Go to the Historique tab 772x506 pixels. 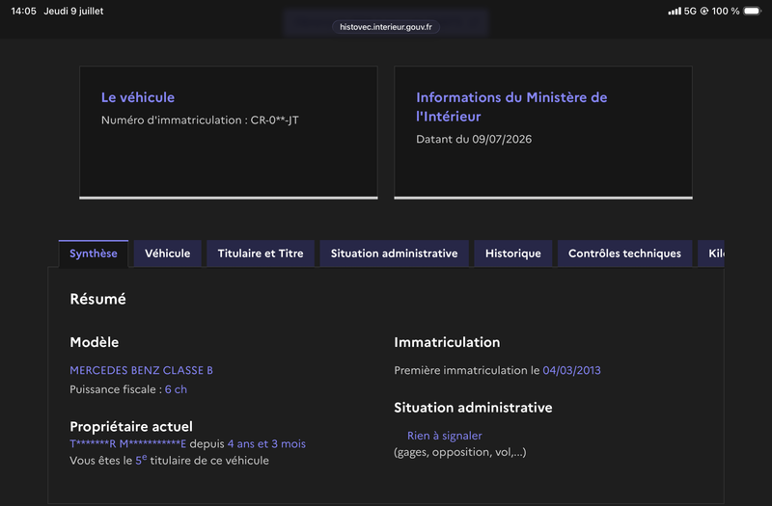click(x=513, y=253)
